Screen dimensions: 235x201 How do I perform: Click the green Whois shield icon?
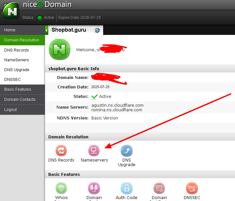[x=61, y=189]
